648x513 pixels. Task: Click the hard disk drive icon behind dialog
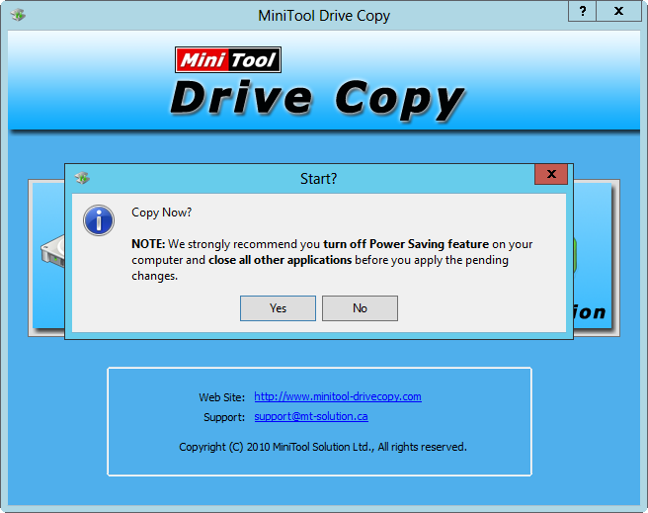[x=53, y=250]
